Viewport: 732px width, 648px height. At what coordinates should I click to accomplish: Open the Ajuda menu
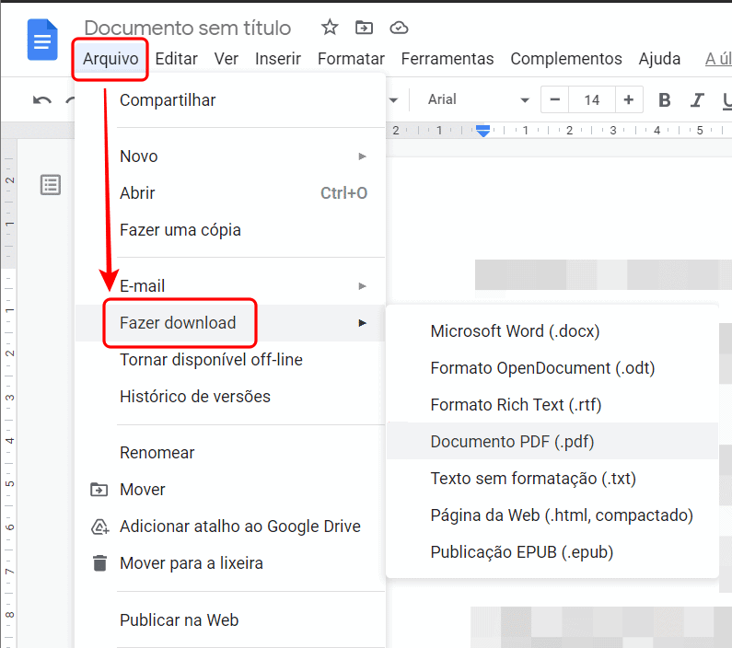click(x=659, y=59)
